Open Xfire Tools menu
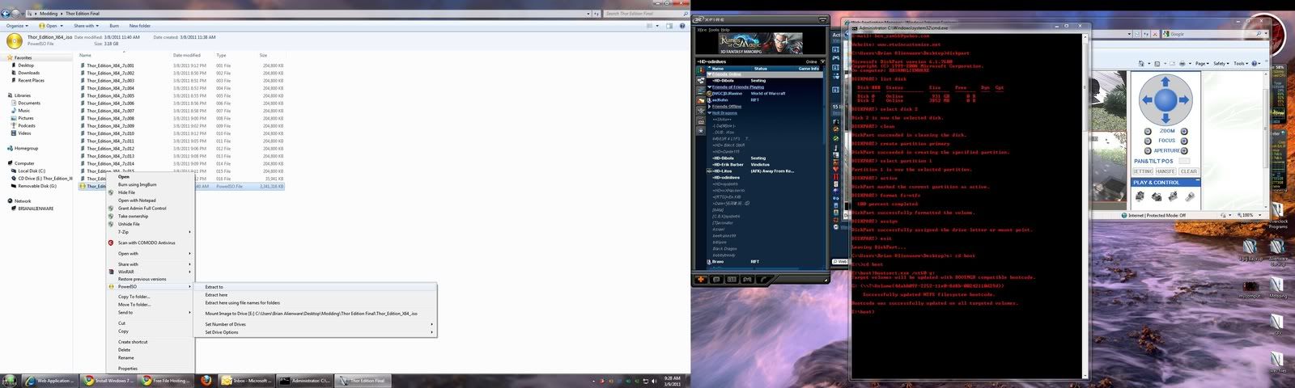This screenshot has width=1295, height=388. tap(714, 30)
